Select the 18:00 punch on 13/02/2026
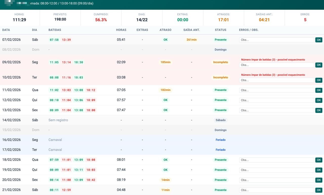Viewport: 324px width, 195px height. click(91, 110)
